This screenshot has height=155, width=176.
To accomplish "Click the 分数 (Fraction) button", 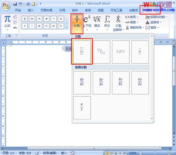I will tap(77, 22).
